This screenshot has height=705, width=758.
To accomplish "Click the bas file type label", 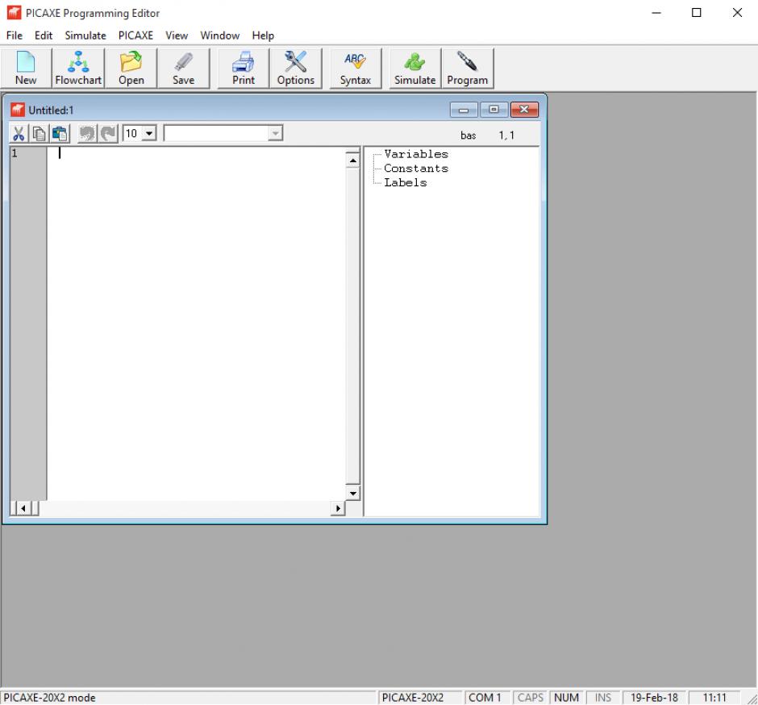I will [468, 136].
